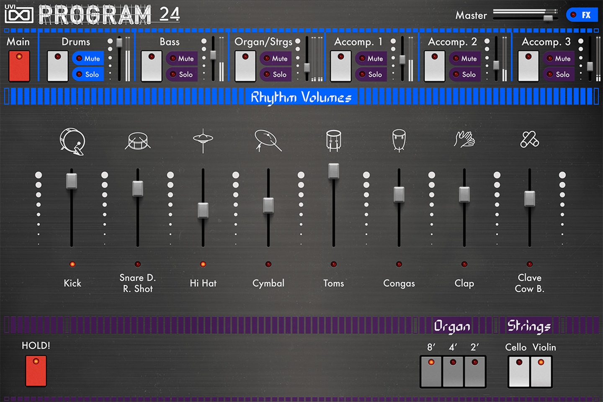Select the Cymbal icon

tap(268, 140)
